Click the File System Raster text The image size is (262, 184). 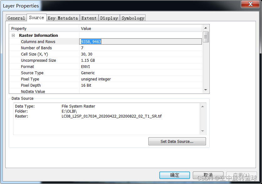pyautogui.click(x=78, y=106)
